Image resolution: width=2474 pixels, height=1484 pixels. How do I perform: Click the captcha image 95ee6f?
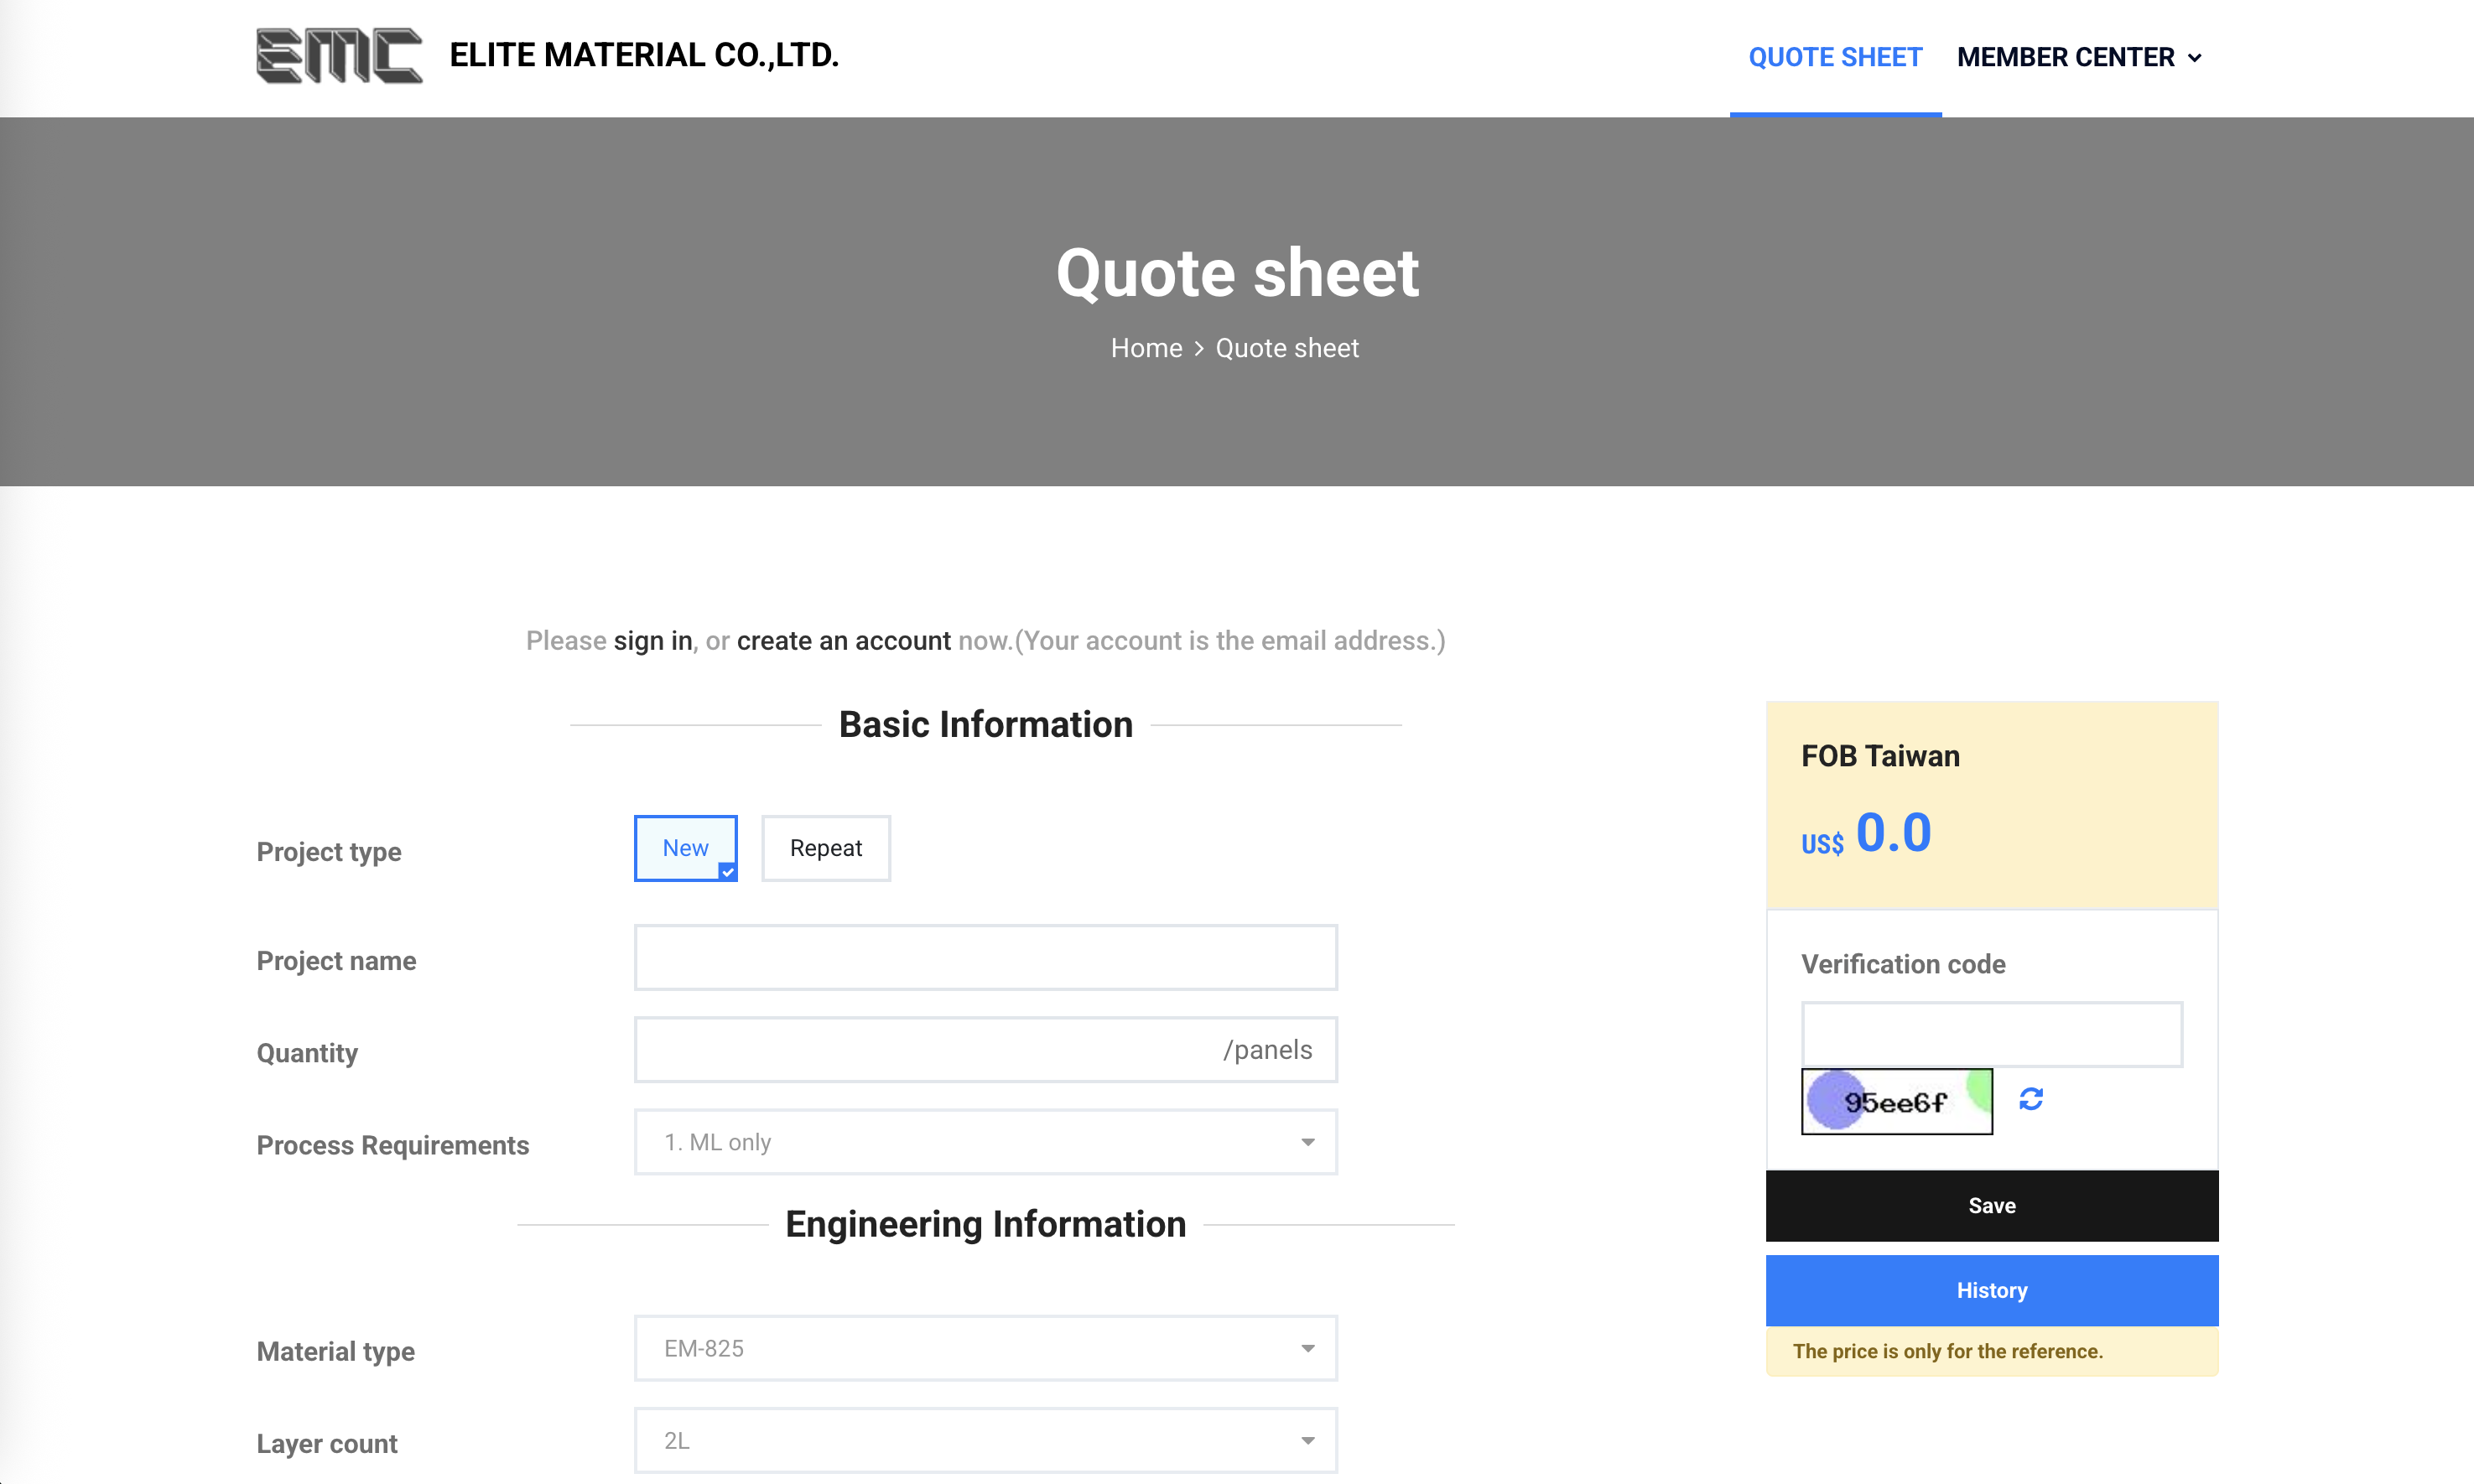click(x=1896, y=1101)
